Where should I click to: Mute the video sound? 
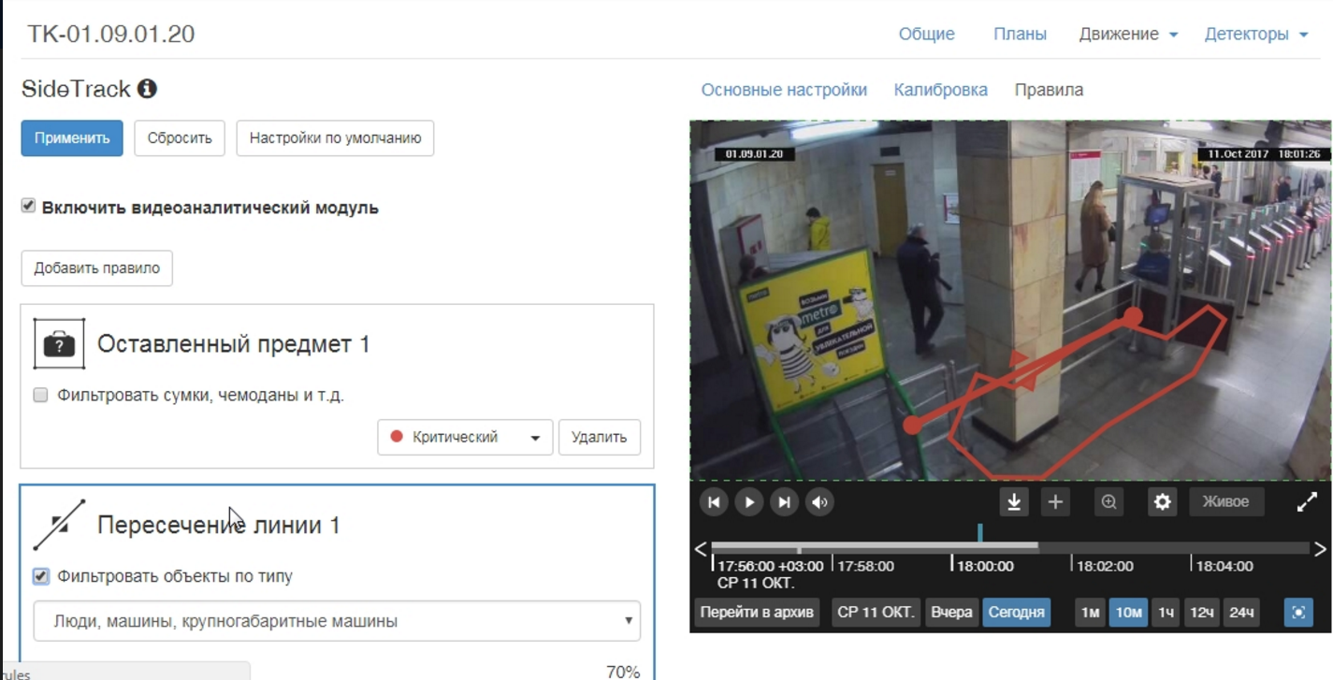point(820,502)
